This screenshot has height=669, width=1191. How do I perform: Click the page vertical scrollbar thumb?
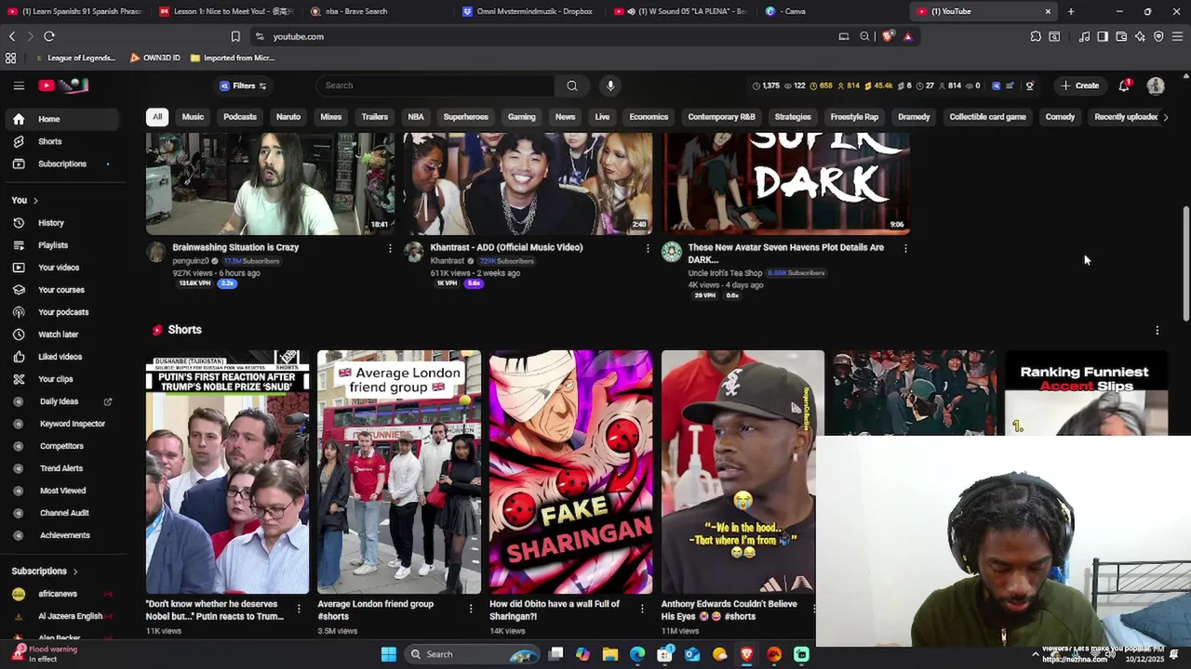1185,264
